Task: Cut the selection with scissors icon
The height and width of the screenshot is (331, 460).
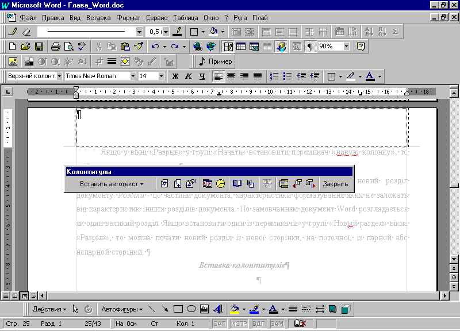Action: point(98,47)
